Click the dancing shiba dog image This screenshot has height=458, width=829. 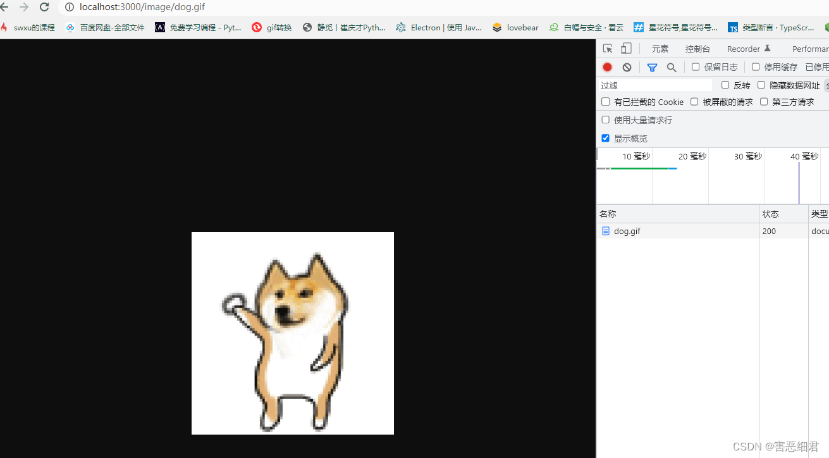[293, 333]
